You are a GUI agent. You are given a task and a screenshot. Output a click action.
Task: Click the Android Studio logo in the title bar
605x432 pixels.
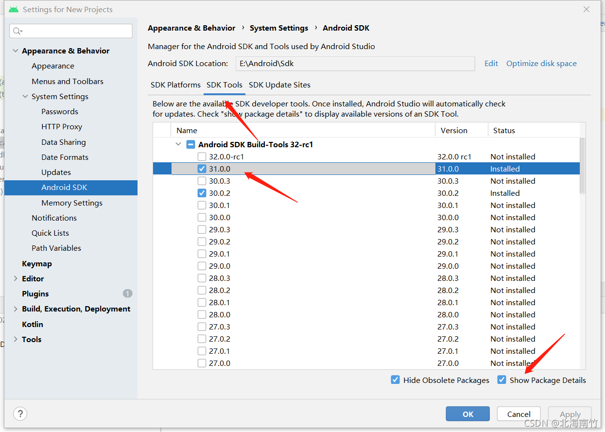point(14,9)
